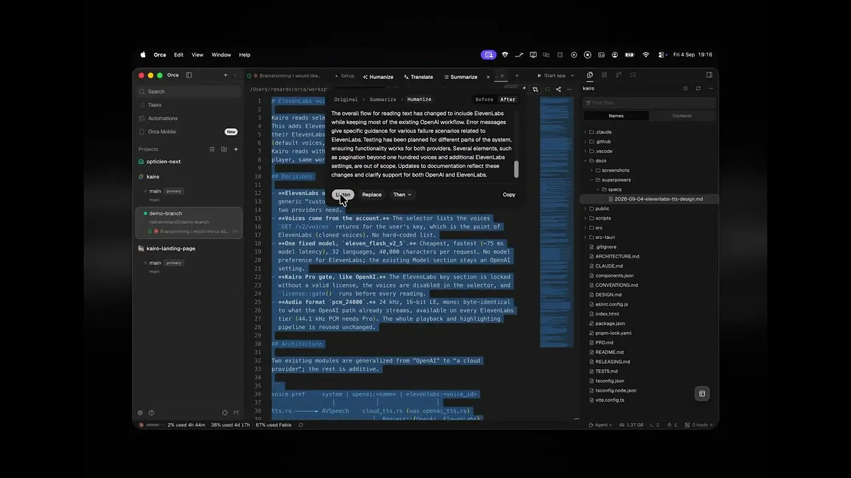
Task: Open Search in the Orca sidebar
Action: click(189, 92)
